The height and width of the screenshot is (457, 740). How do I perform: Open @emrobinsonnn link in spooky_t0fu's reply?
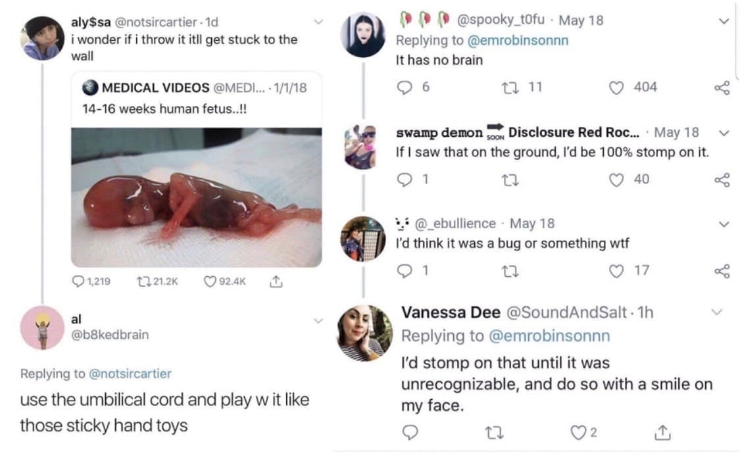[x=518, y=40]
